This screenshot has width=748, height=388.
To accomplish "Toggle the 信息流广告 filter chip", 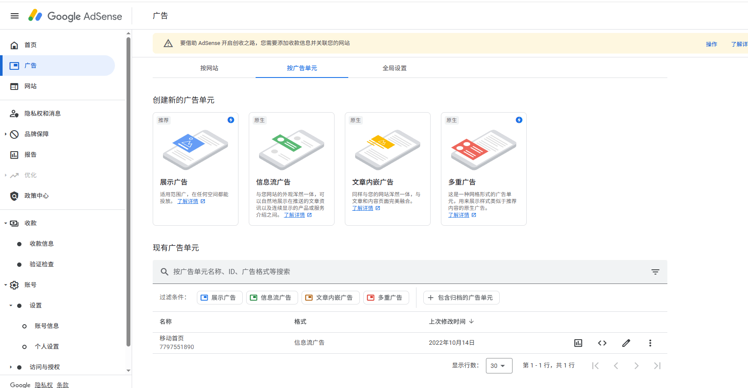I will pyautogui.click(x=272, y=298).
